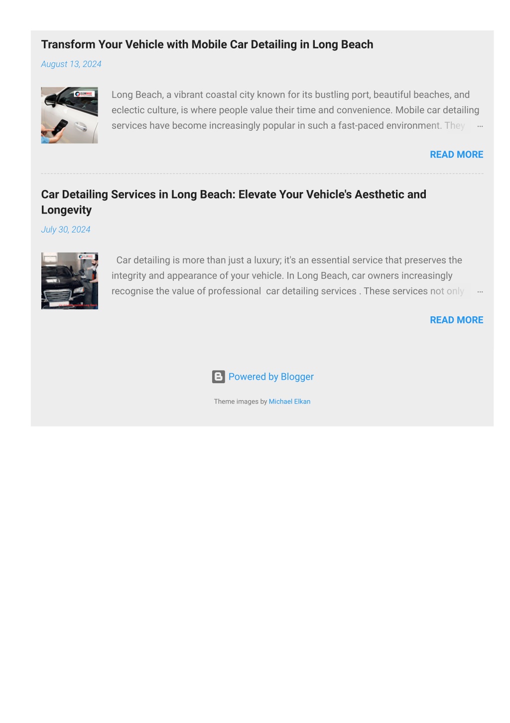The width and height of the screenshot is (510, 723).
Task: Visit the Michael Elkan theme credit link
Action: pyautogui.click(x=289, y=402)
